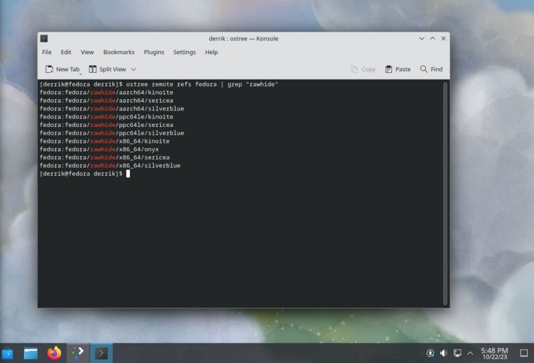Click the update notifier tray icon
This screenshot has height=363, width=534.
click(x=431, y=353)
